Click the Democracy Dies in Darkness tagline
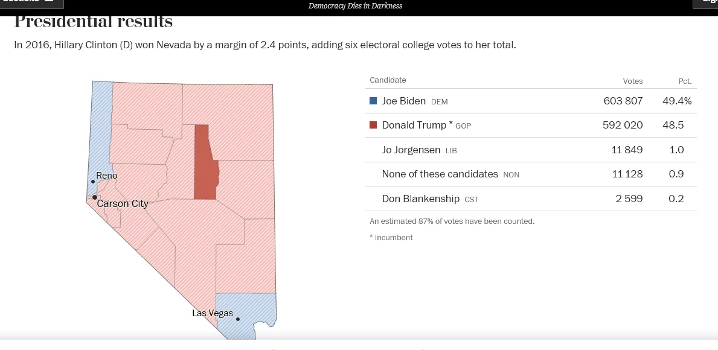The image size is (718, 350). tap(355, 5)
